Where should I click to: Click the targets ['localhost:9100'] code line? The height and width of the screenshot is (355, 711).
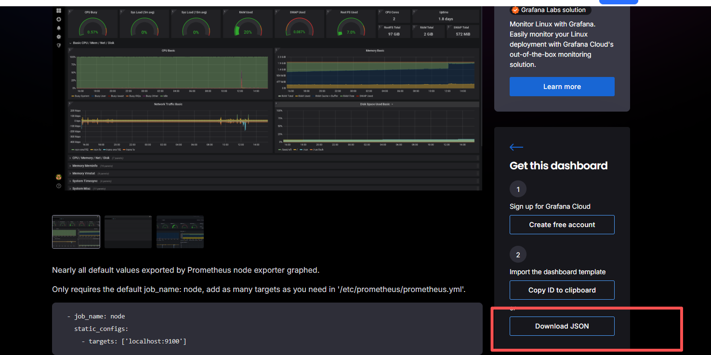133,341
